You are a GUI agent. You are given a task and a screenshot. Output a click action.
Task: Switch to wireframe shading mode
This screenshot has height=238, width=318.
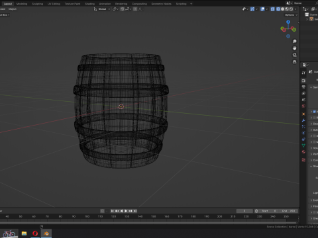click(x=278, y=9)
